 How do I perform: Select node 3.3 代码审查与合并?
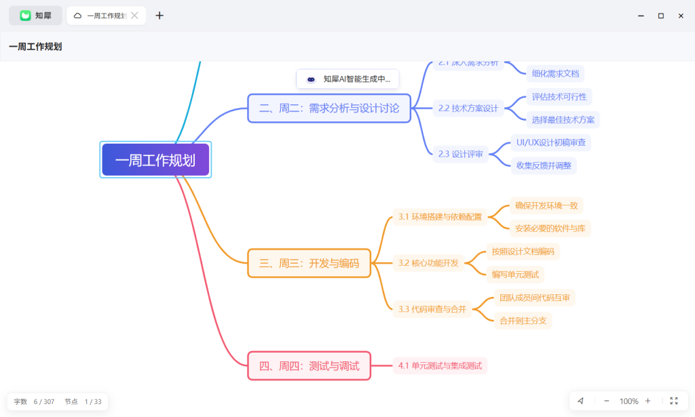click(x=432, y=309)
